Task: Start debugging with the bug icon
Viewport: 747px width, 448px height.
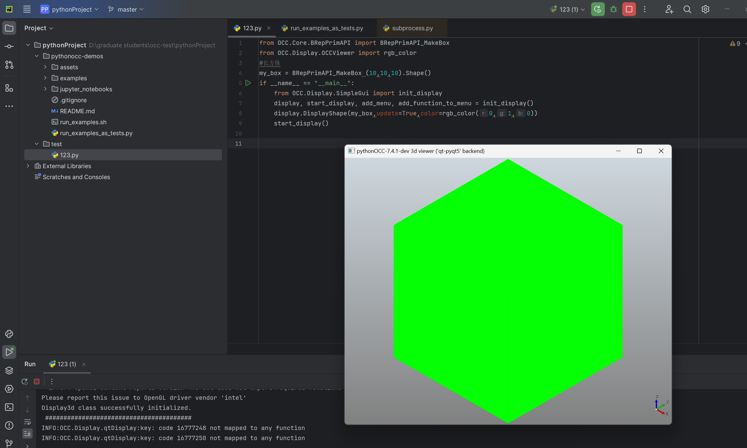Action: [613, 9]
